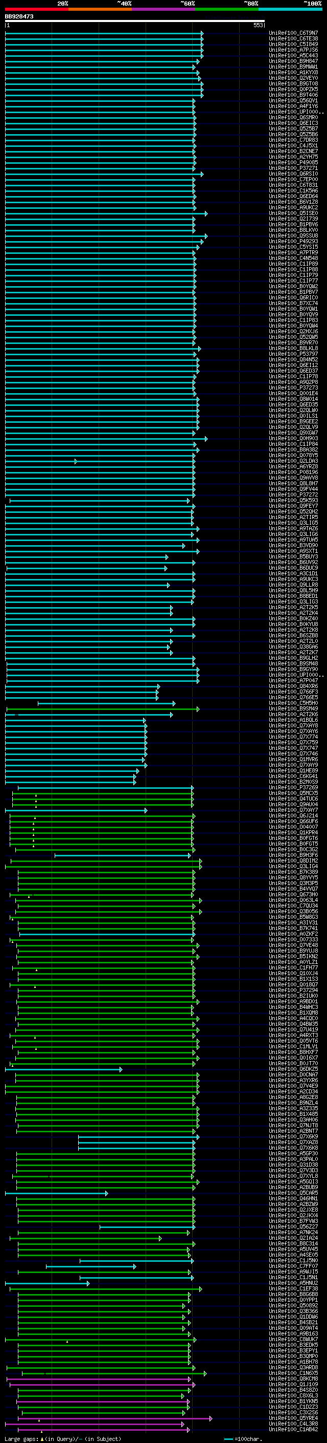
Task: Click the red ~20% identity legend bar
Action: point(37,9)
